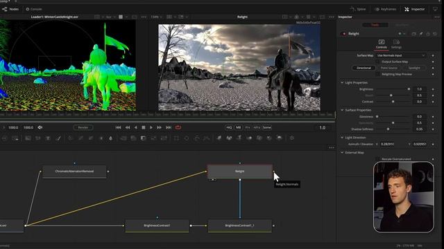Image resolution: width=444 pixels, height=249 pixels.
Task: Select the Spotlight light type
Action: click(414, 68)
